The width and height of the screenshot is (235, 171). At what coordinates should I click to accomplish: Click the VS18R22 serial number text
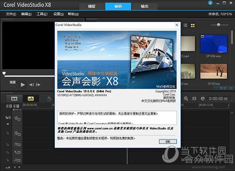[x=82, y=95]
